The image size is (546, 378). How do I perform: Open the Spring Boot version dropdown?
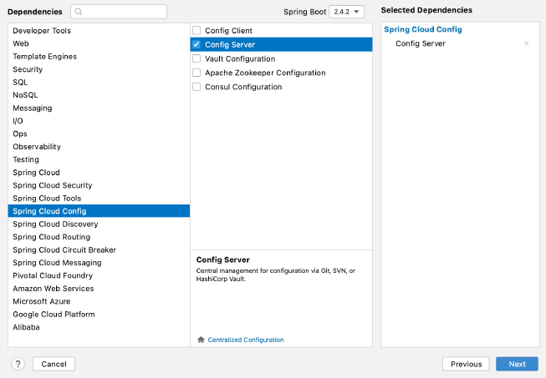[x=346, y=12]
